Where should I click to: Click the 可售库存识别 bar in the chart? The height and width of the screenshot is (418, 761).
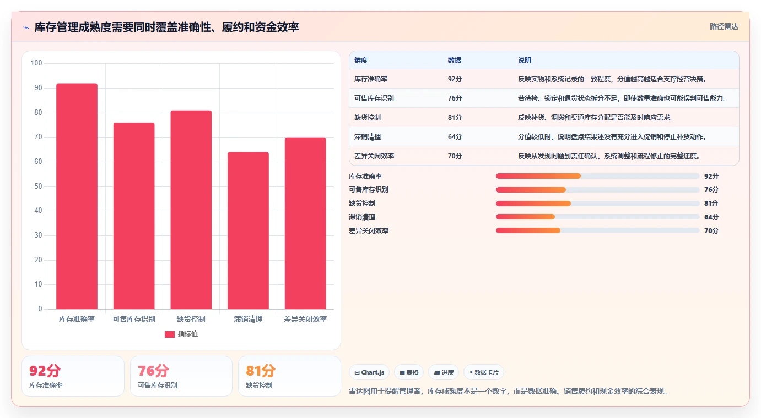[134, 216]
